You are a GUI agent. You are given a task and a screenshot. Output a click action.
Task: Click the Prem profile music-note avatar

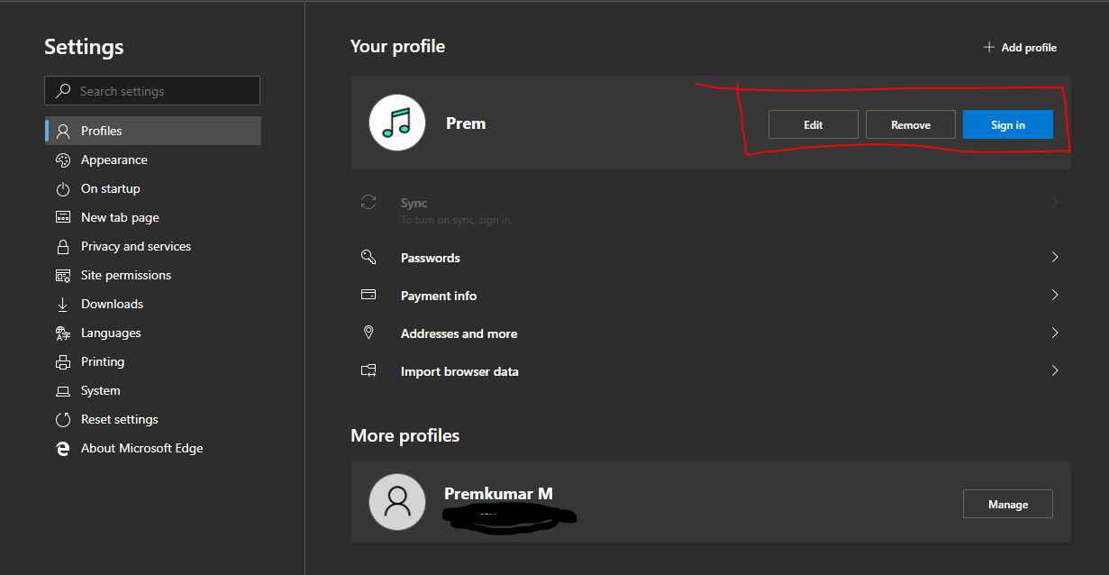point(396,123)
